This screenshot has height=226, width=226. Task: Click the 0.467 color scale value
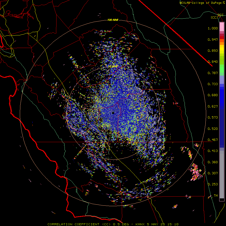(x=213, y=140)
